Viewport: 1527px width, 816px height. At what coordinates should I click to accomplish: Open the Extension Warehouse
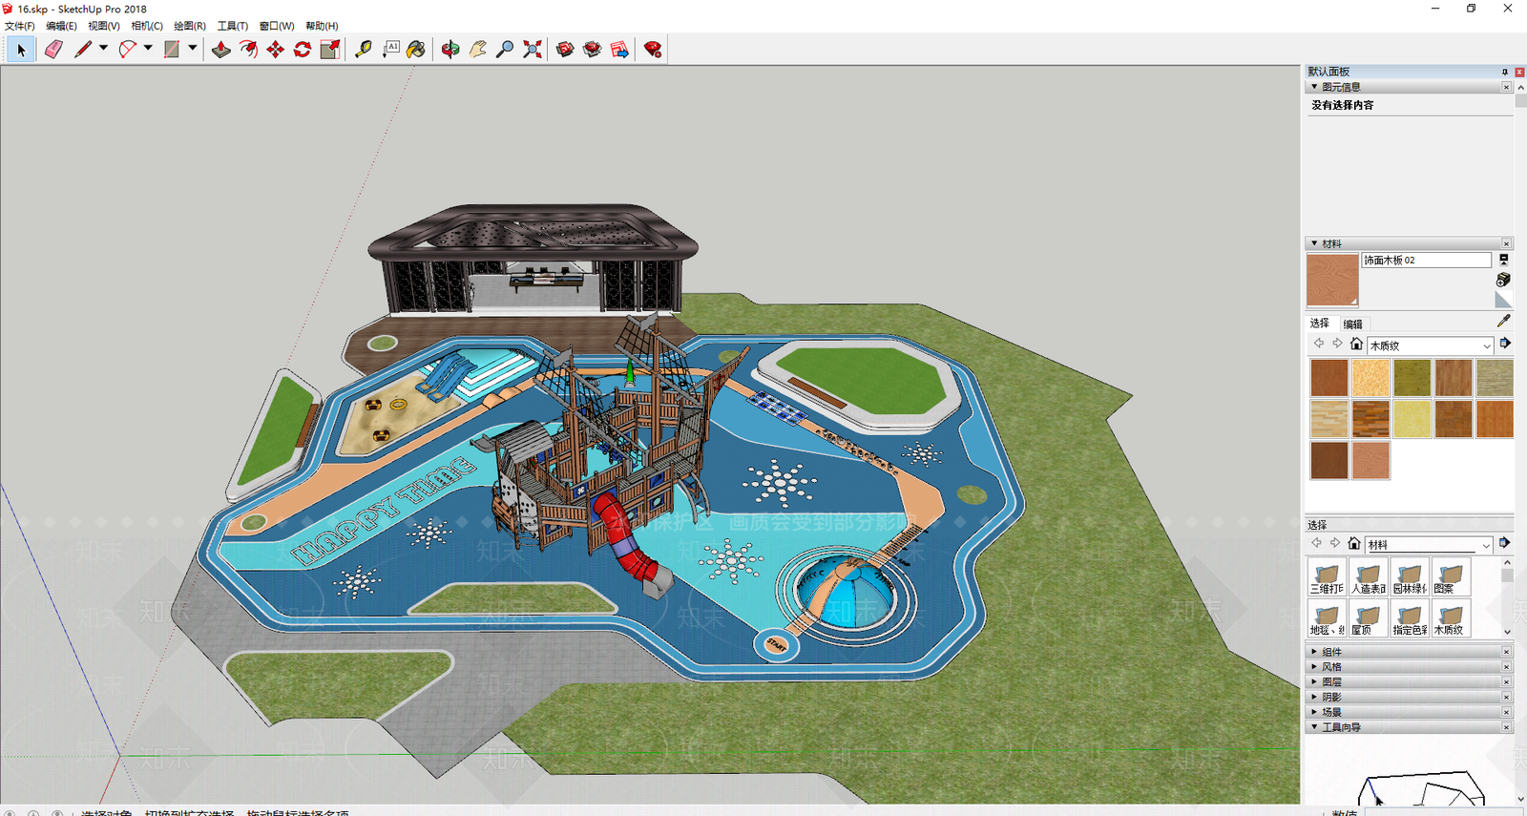coord(593,50)
